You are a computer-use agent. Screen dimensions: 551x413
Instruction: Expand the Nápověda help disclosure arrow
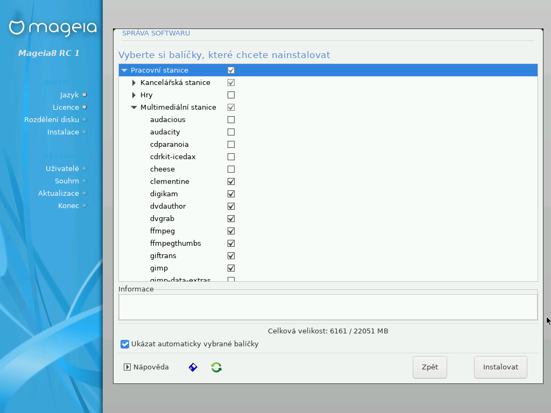point(127,367)
